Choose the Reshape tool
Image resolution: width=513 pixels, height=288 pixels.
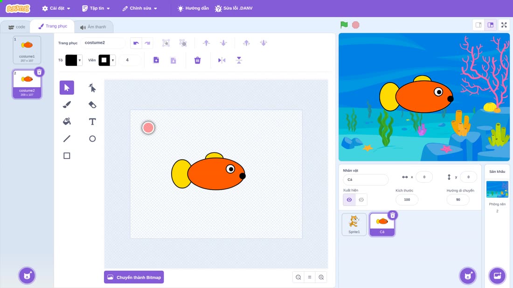pos(92,88)
